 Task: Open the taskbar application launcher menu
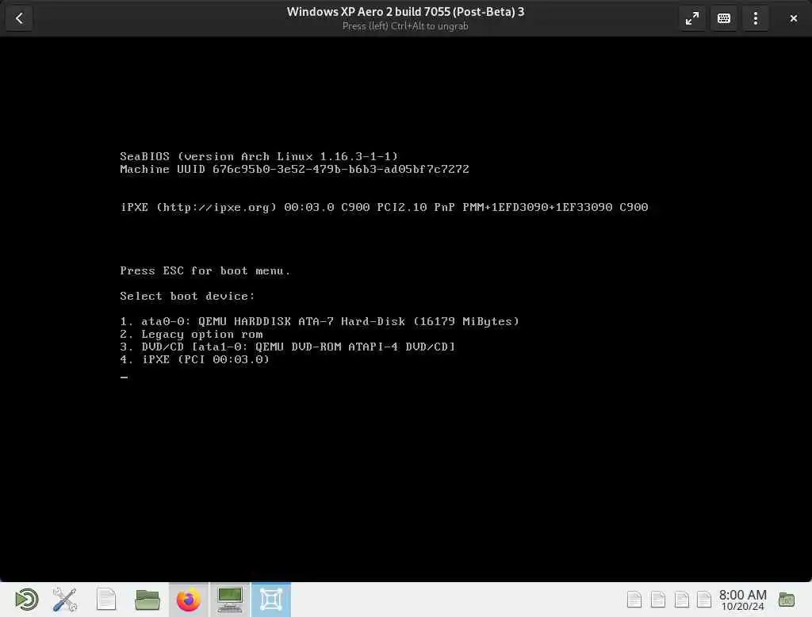(x=26, y=600)
